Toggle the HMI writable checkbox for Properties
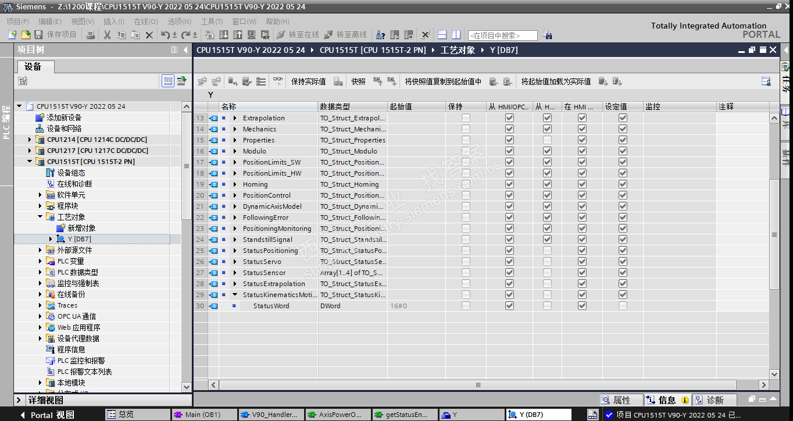 (x=547, y=140)
